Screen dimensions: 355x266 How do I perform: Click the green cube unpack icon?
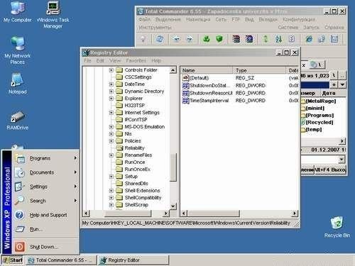[x=219, y=39]
